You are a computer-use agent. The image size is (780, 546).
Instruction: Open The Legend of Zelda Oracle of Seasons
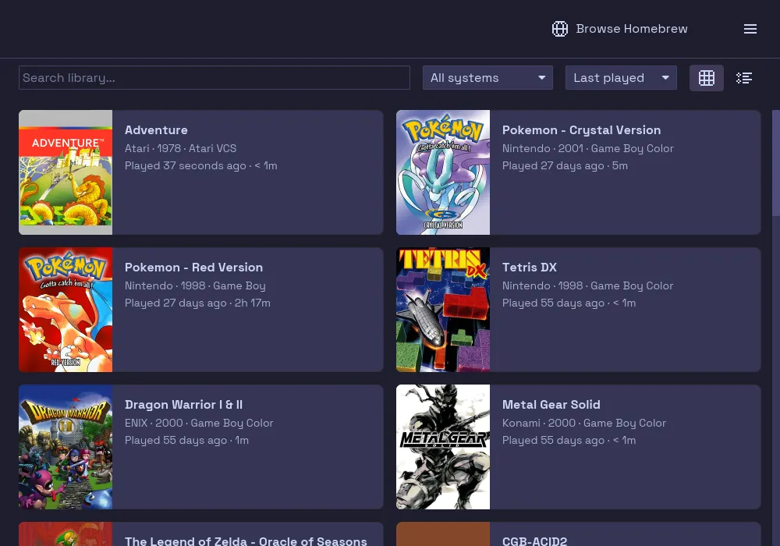246,540
